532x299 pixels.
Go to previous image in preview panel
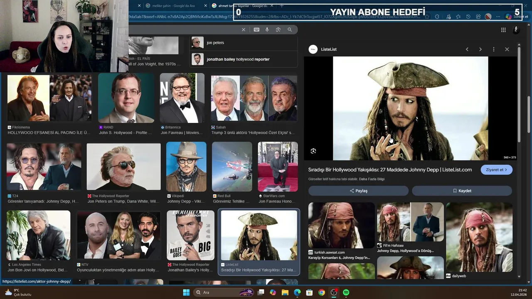467,49
